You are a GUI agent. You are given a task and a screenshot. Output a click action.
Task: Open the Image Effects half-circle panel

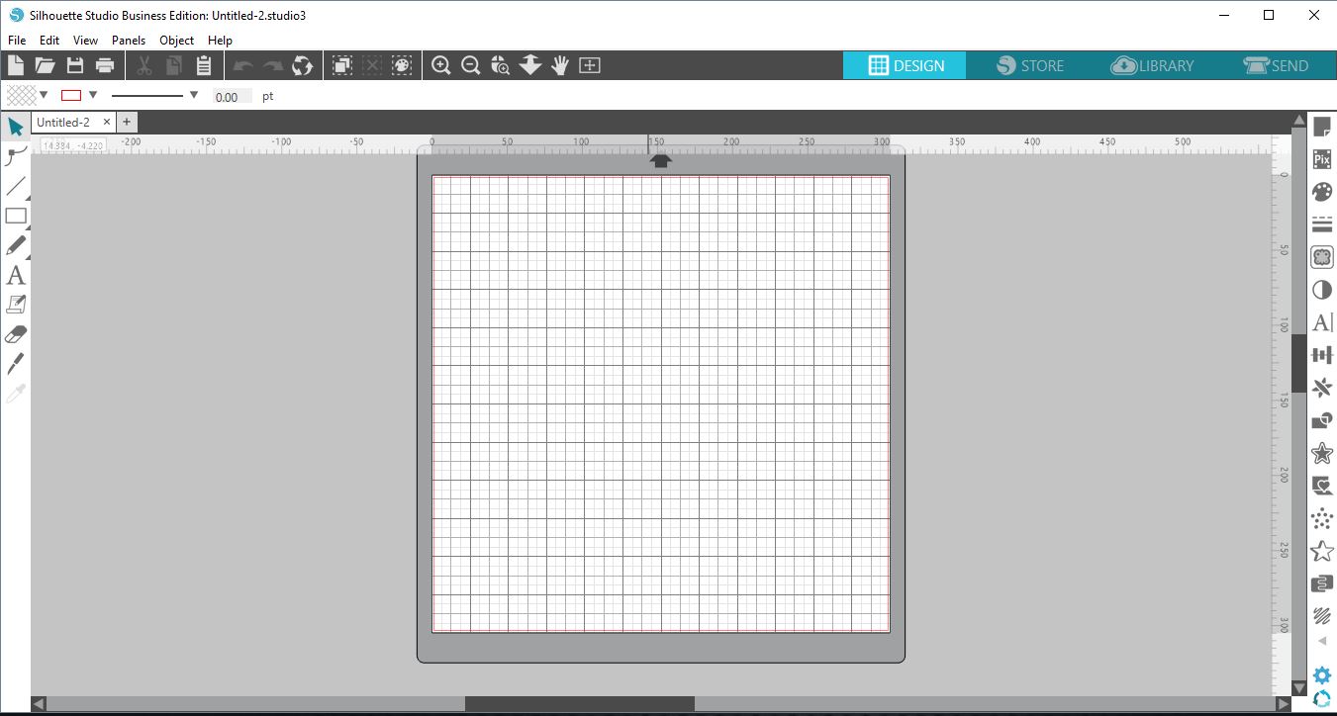coord(1321,290)
